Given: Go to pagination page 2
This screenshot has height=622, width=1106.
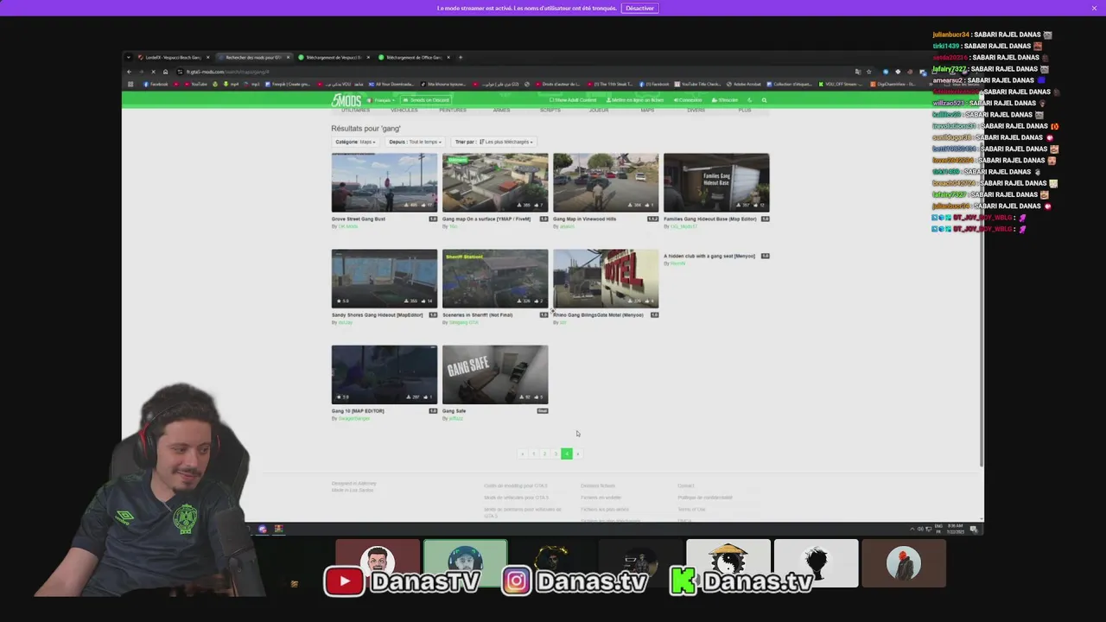Looking at the screenshot, I should (544, 454).
